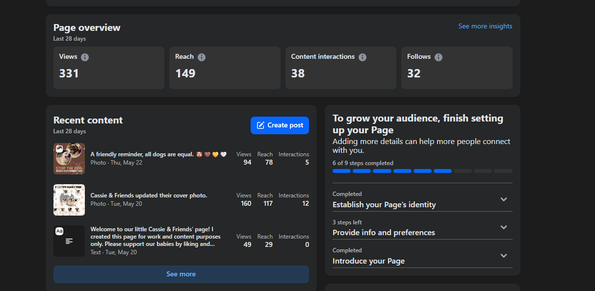Open the Welcome text post title
595x291 pixels.
(152, 236)
